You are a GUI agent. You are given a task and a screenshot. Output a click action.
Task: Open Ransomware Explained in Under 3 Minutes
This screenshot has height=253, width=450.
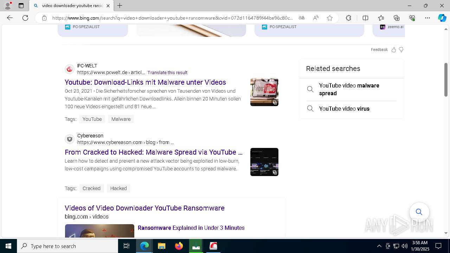point(191,228)
